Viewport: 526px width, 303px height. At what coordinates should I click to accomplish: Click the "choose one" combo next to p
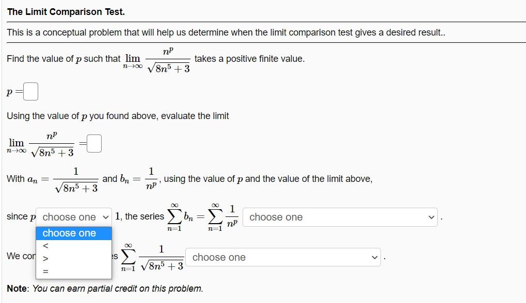[73, 217]
